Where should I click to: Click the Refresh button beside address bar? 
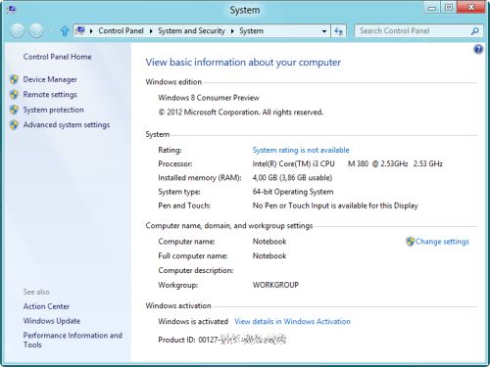click(x=338, y=31)
